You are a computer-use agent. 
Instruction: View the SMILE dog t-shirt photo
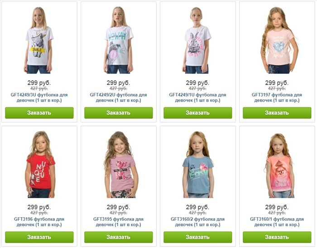point(39,40)
